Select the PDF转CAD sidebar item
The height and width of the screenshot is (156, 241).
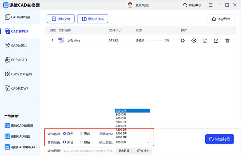pos(20,60)
